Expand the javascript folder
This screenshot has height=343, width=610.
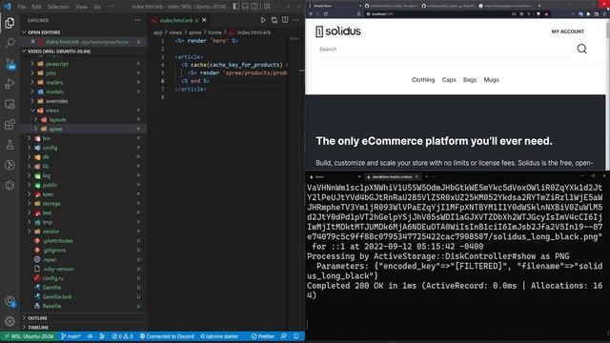[57, 64]
